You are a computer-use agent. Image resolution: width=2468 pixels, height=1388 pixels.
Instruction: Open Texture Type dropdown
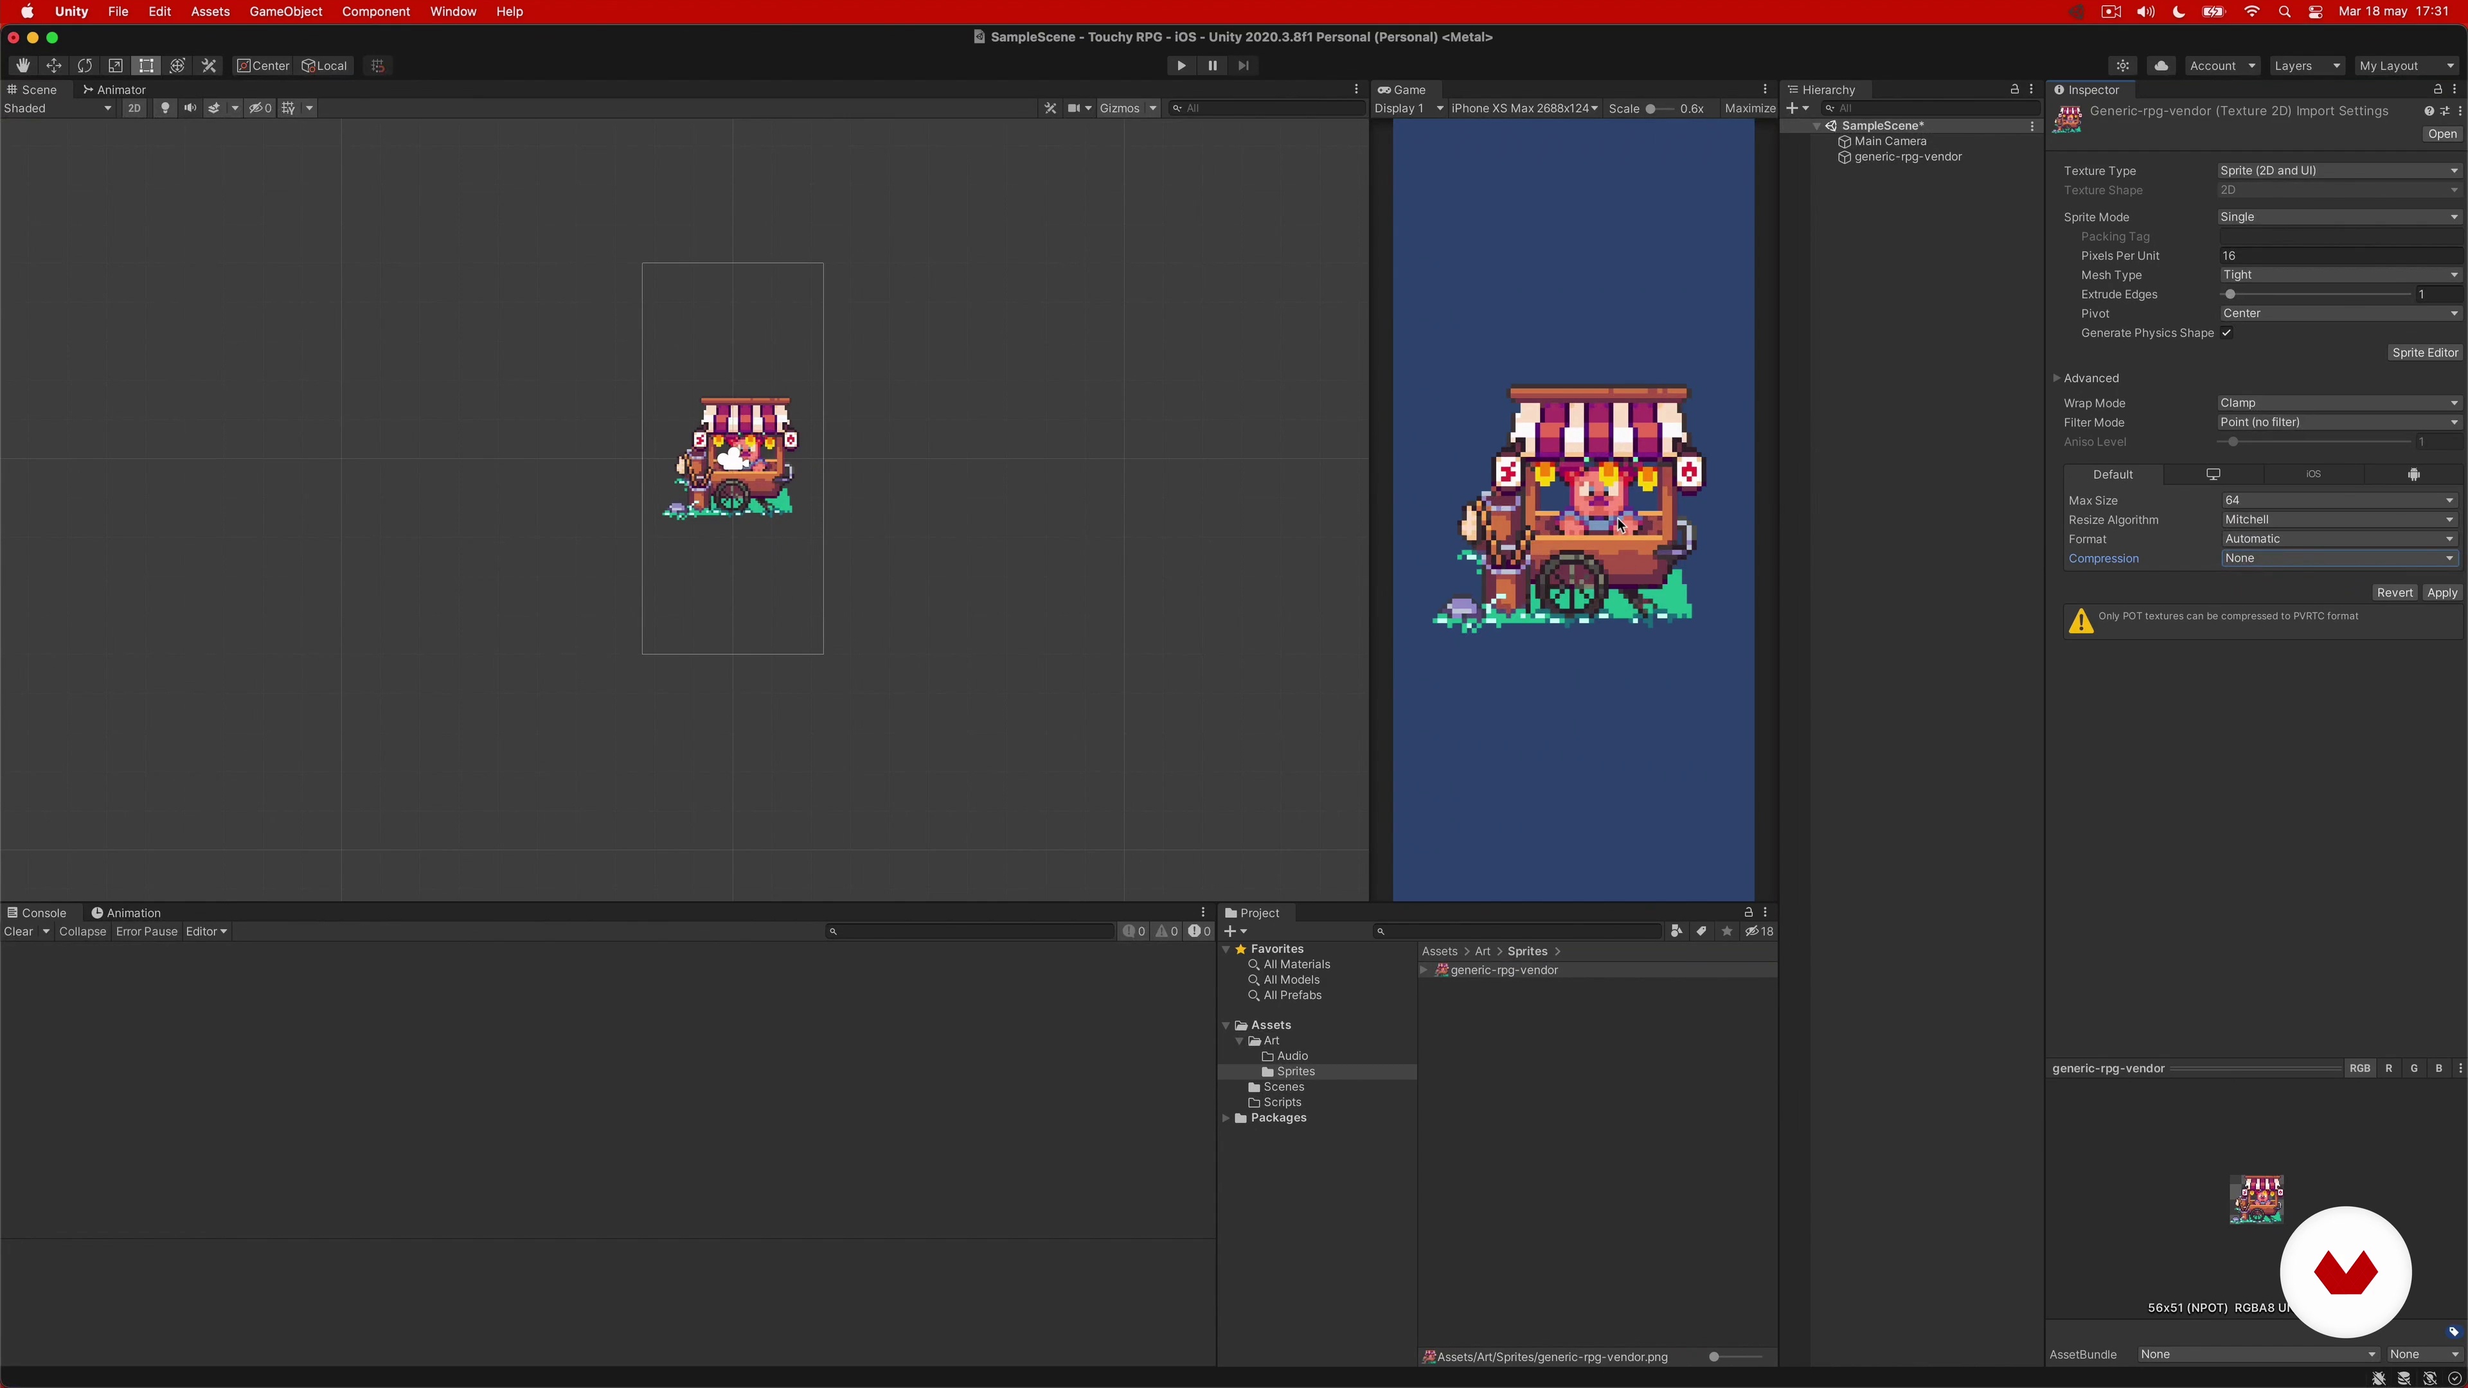2339,170
